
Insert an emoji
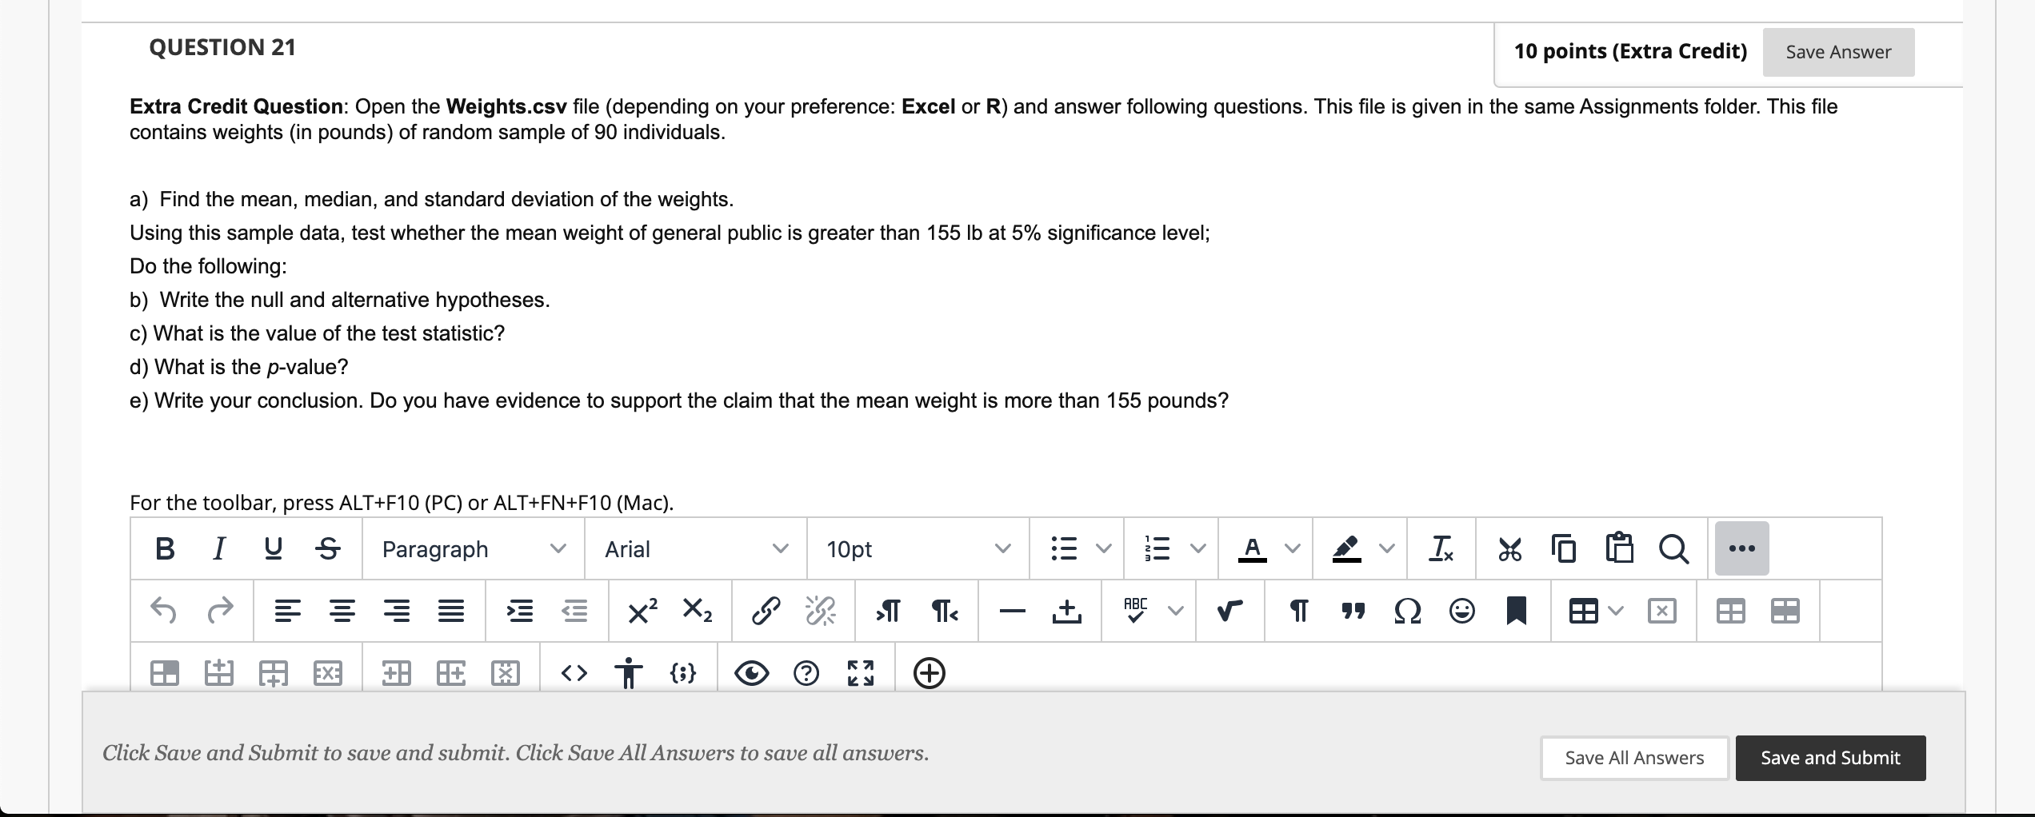click(x=1462, y=612)
